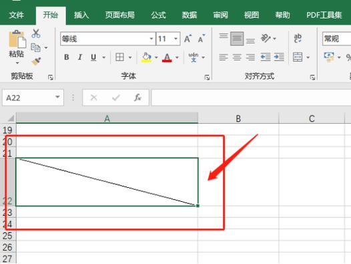
Task: Apply yellow fill color
Action: 146,57
